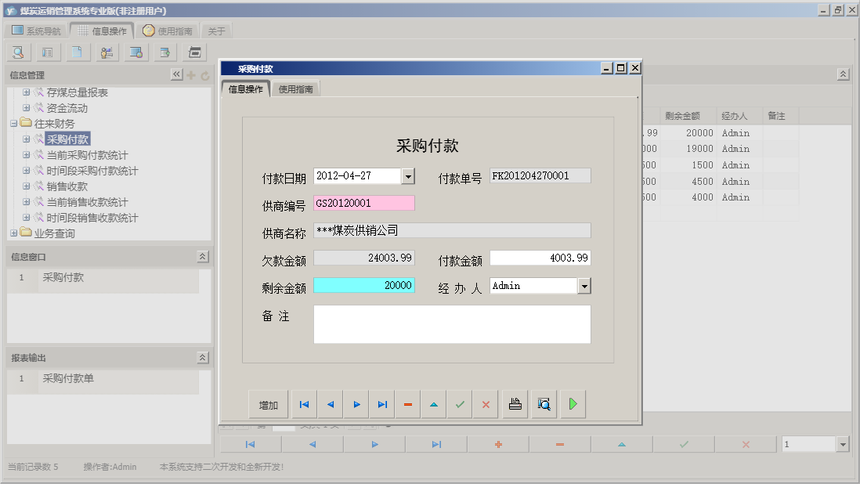
Task: Click the data export toolbar icon
Action: tap(164, 52)
